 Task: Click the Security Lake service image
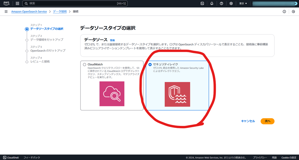pyautogui.click(x=177, y=94)
